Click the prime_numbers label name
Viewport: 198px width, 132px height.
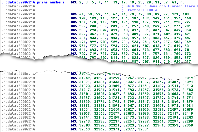(51, 2)
